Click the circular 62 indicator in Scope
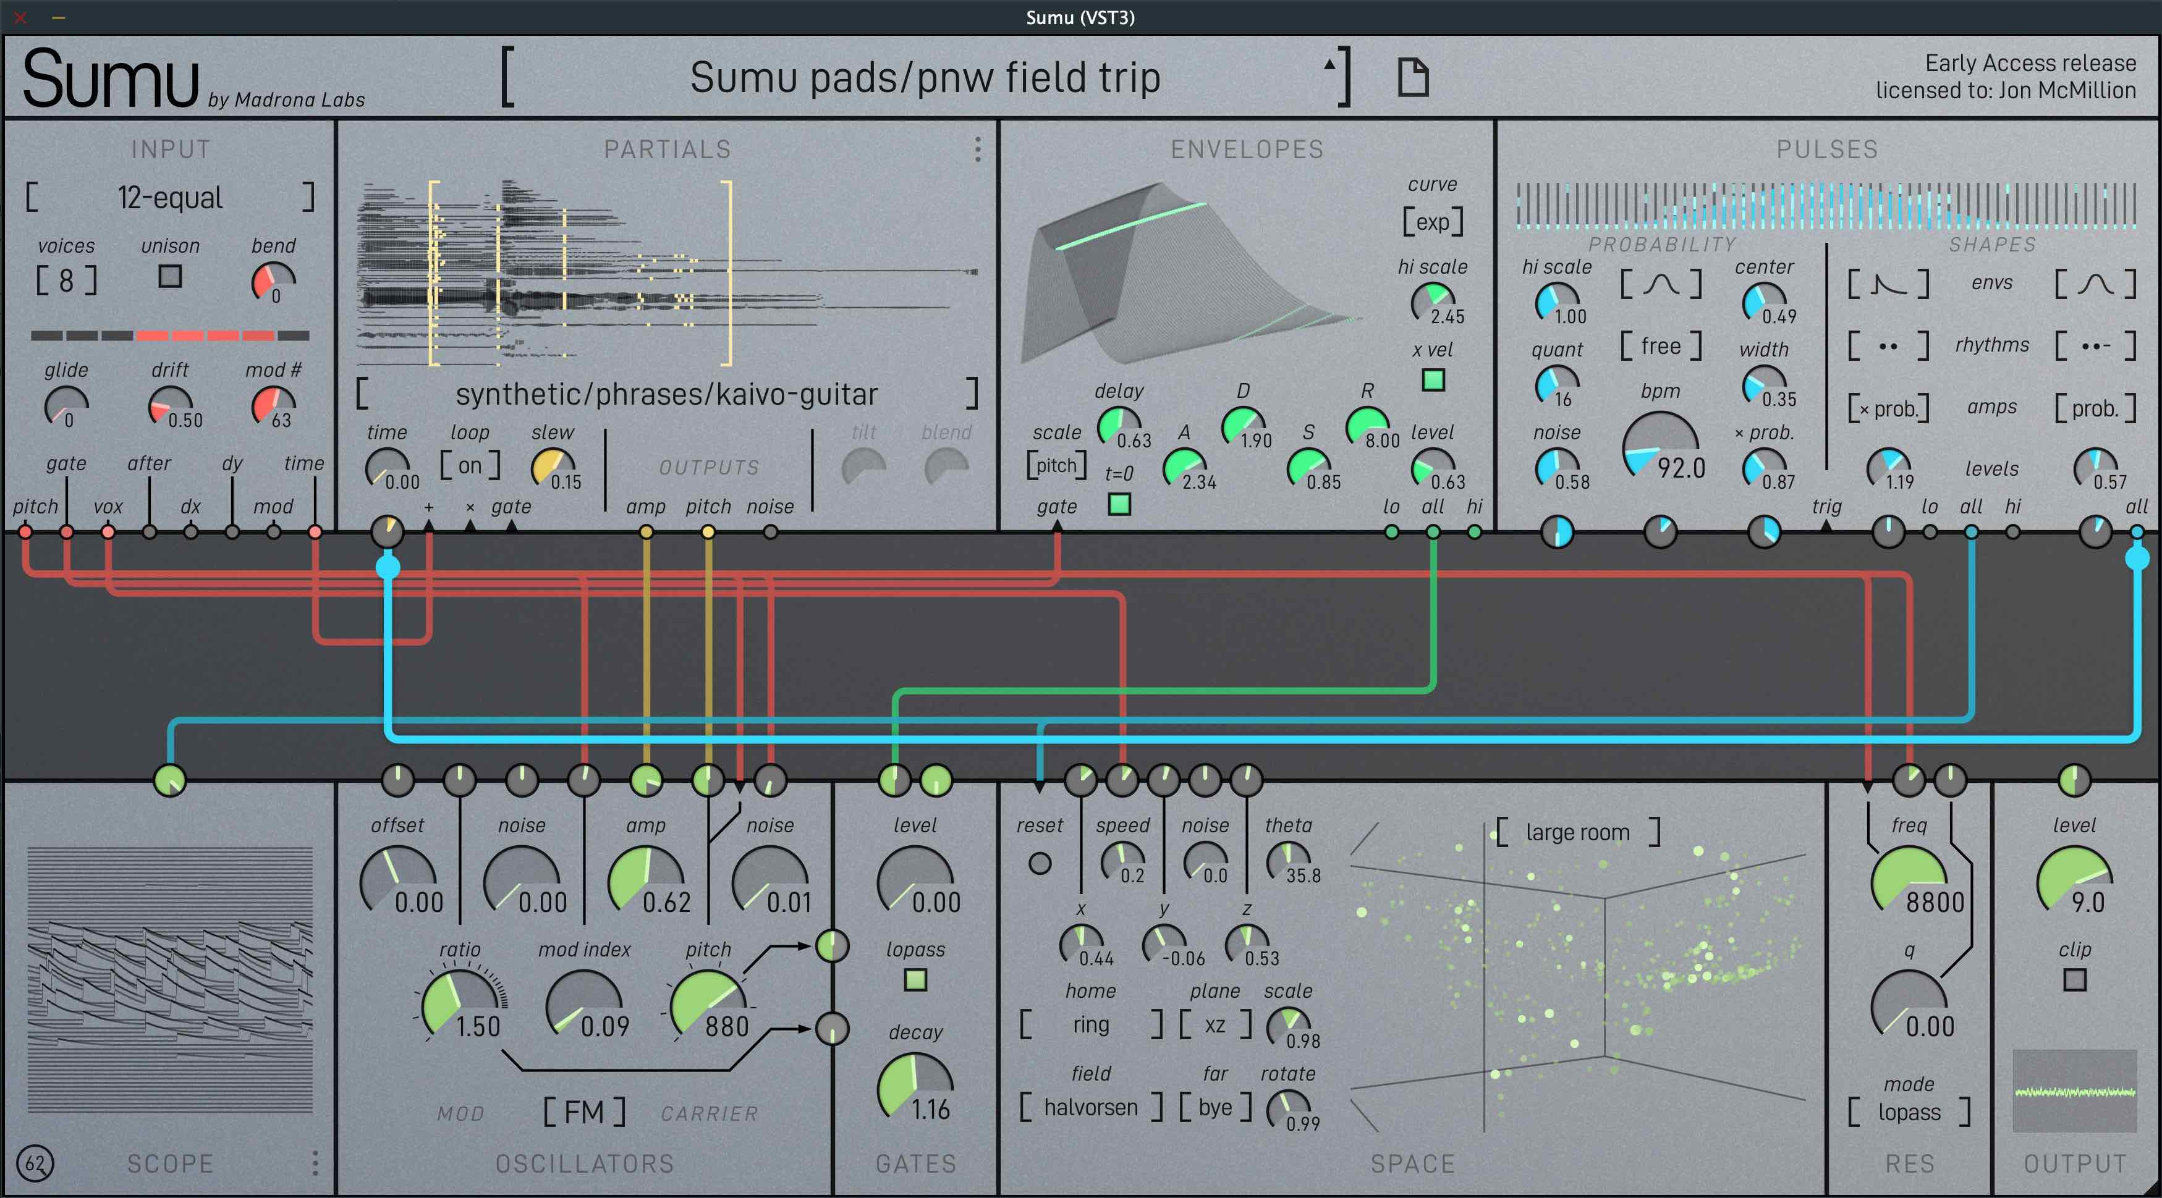This screenshot has width=2162, height=1198. click(35, 1163)
